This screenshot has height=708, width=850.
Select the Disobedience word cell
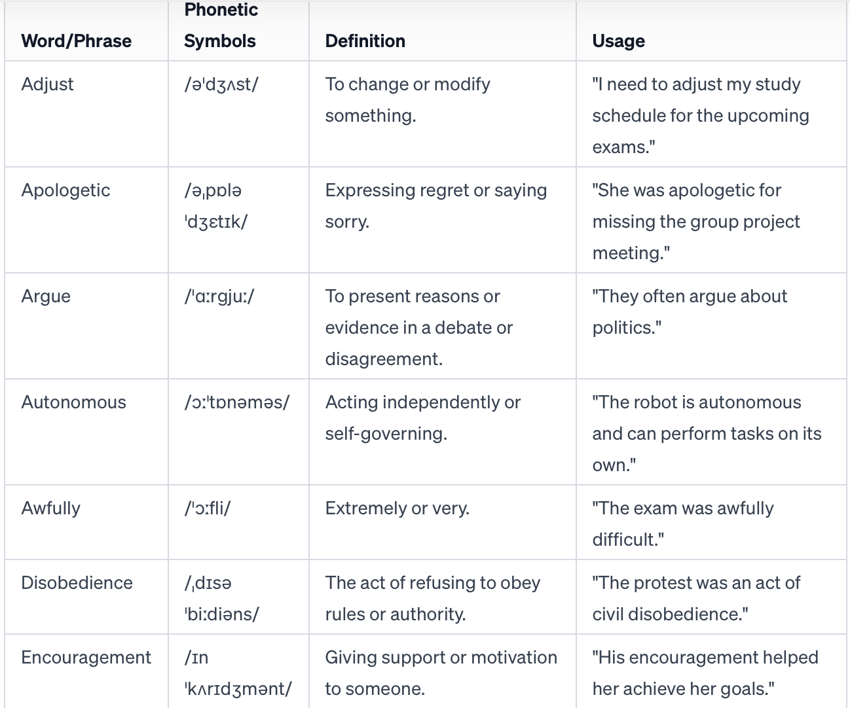coord(77,583)
